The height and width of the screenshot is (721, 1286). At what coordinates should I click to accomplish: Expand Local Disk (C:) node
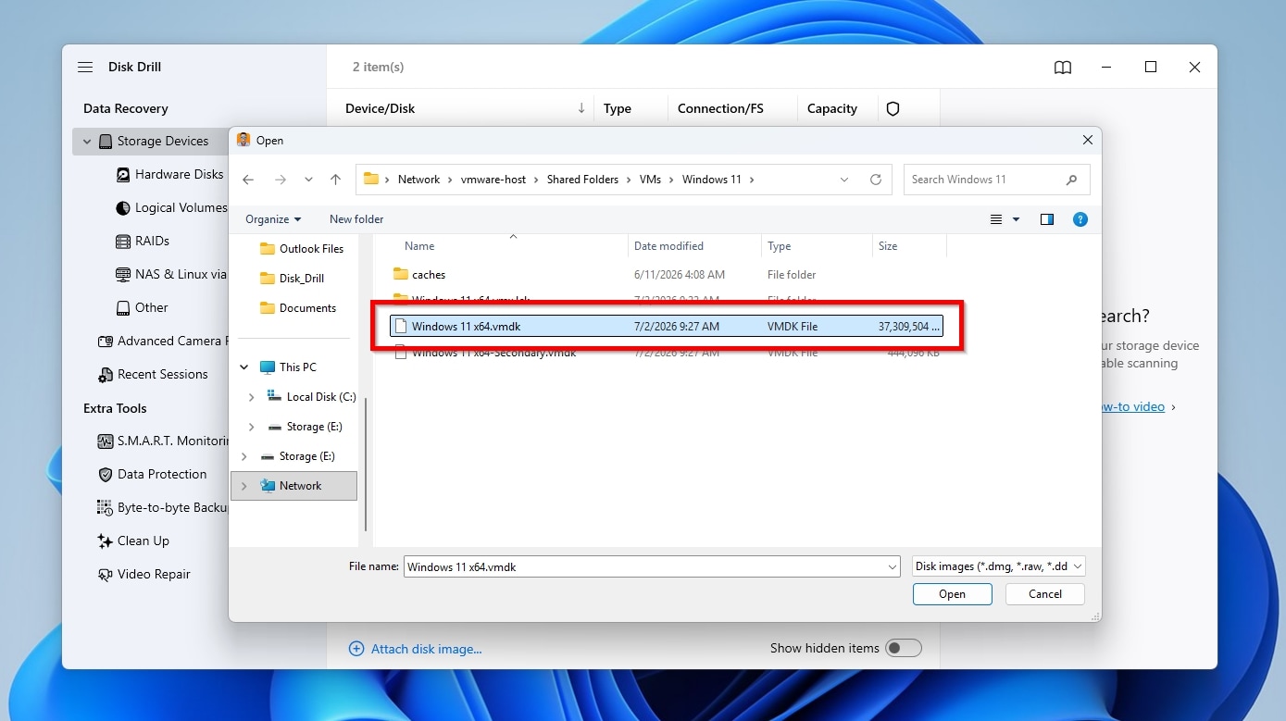click(252, 397)
